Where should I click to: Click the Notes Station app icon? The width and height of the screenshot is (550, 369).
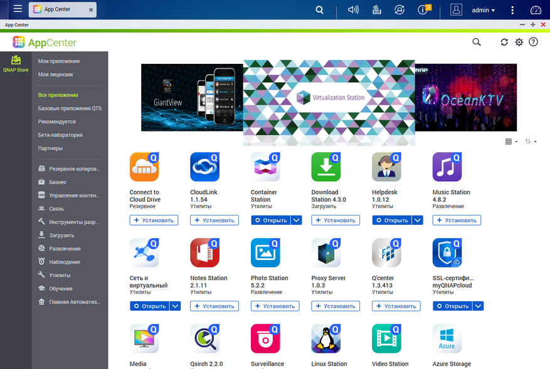point(205,252)
